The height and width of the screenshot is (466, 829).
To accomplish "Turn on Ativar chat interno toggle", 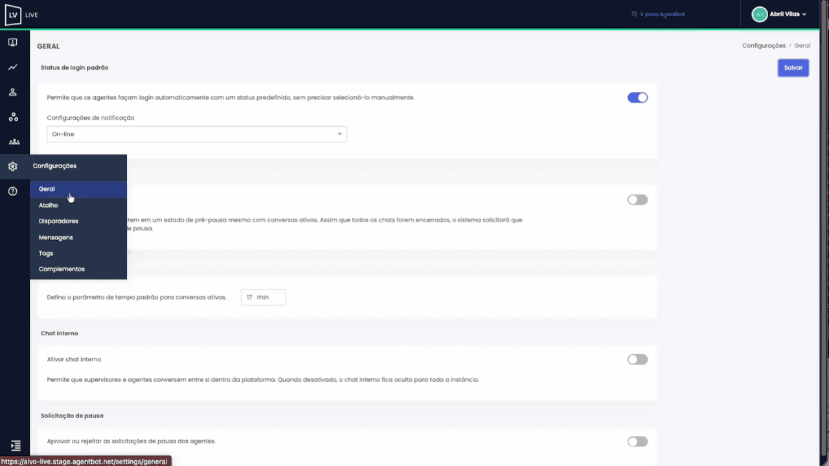I will click(637, 359).
